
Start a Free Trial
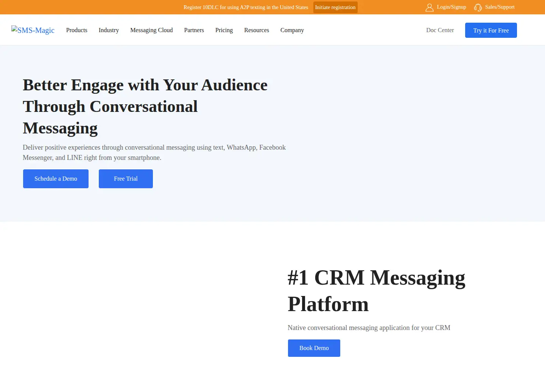tap(126, 179)
